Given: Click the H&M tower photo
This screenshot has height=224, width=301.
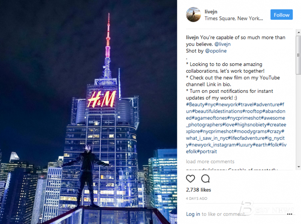Looking at the screenshot, I should [x=88, y=112].
